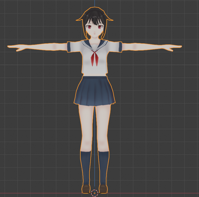Viewport: 199px width, 197px height.
Task: Click the 3D cursor between the shoes
Action: click(94, 193)
